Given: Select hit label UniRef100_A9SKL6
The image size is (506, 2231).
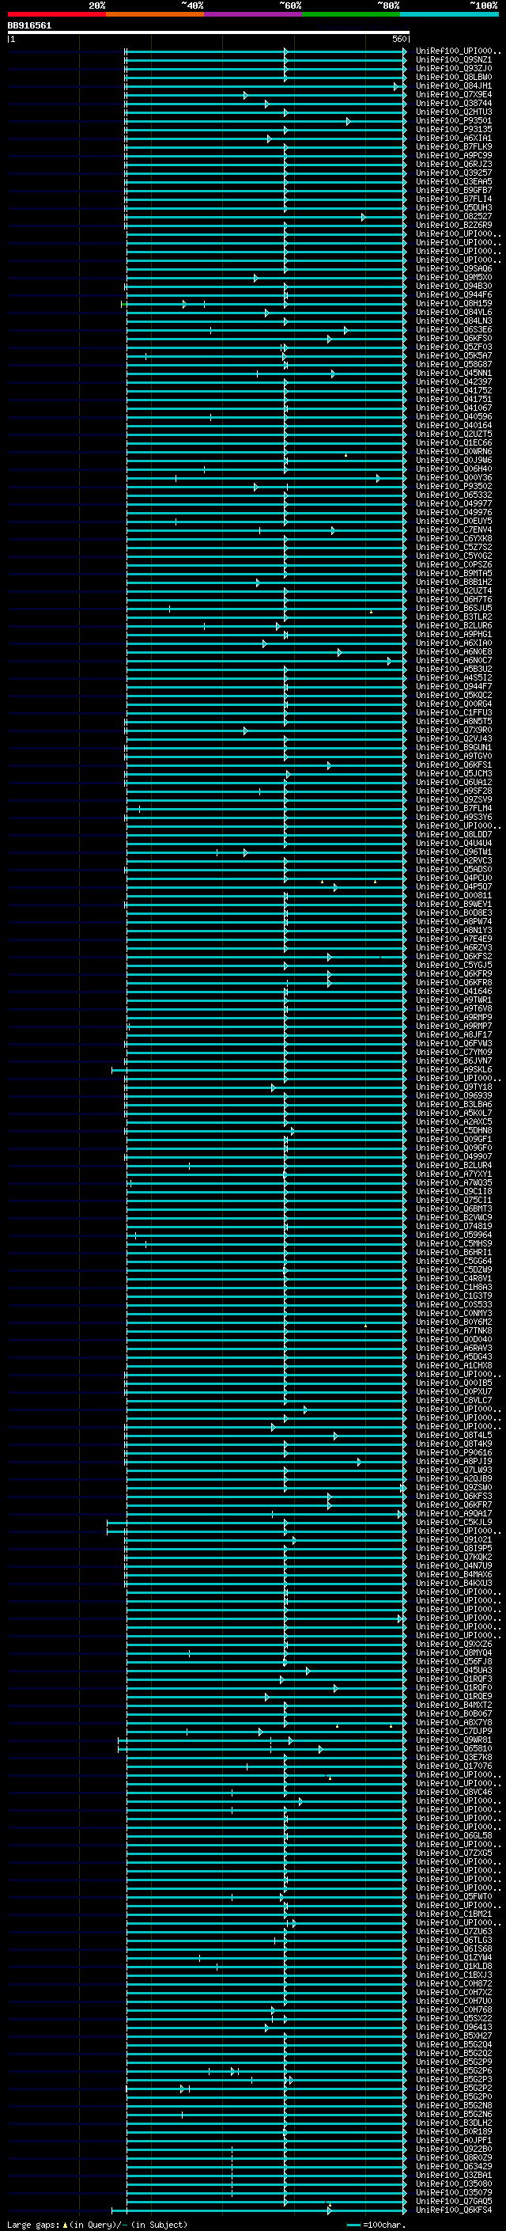Looking at the screenshot, I should (x=453, y=1068).
